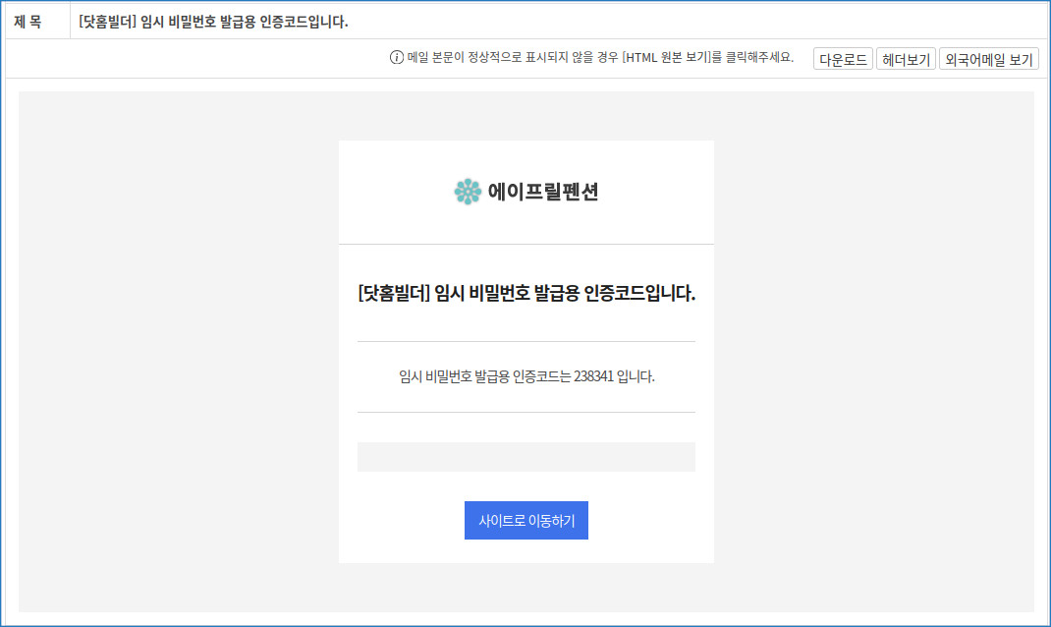The width and height of the screenshot is (1051, 627).
Task: Click the info circle icon beside the notice
Action: coord(397,58)
